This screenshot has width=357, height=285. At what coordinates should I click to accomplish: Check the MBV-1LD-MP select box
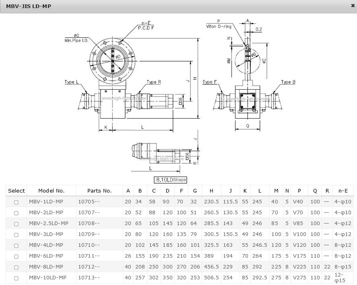17,202
